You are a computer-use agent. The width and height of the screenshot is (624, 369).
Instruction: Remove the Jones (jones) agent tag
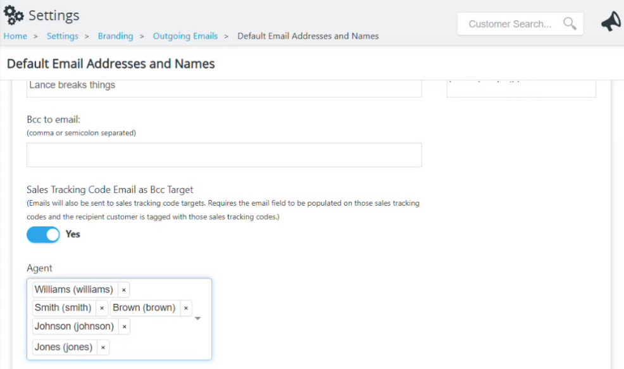(x=103, y=347)
